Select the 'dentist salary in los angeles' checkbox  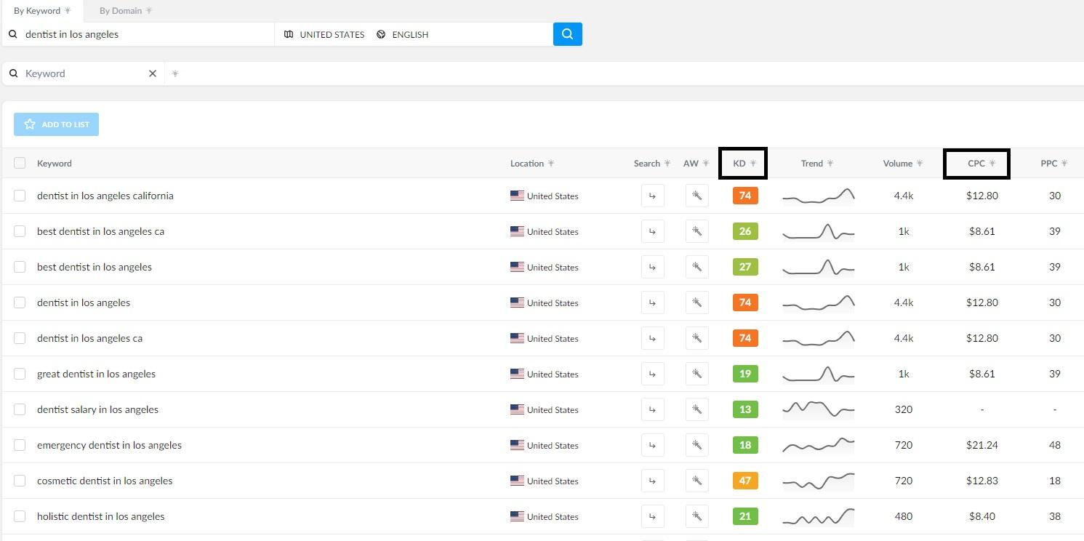click(x=20, y=409)
